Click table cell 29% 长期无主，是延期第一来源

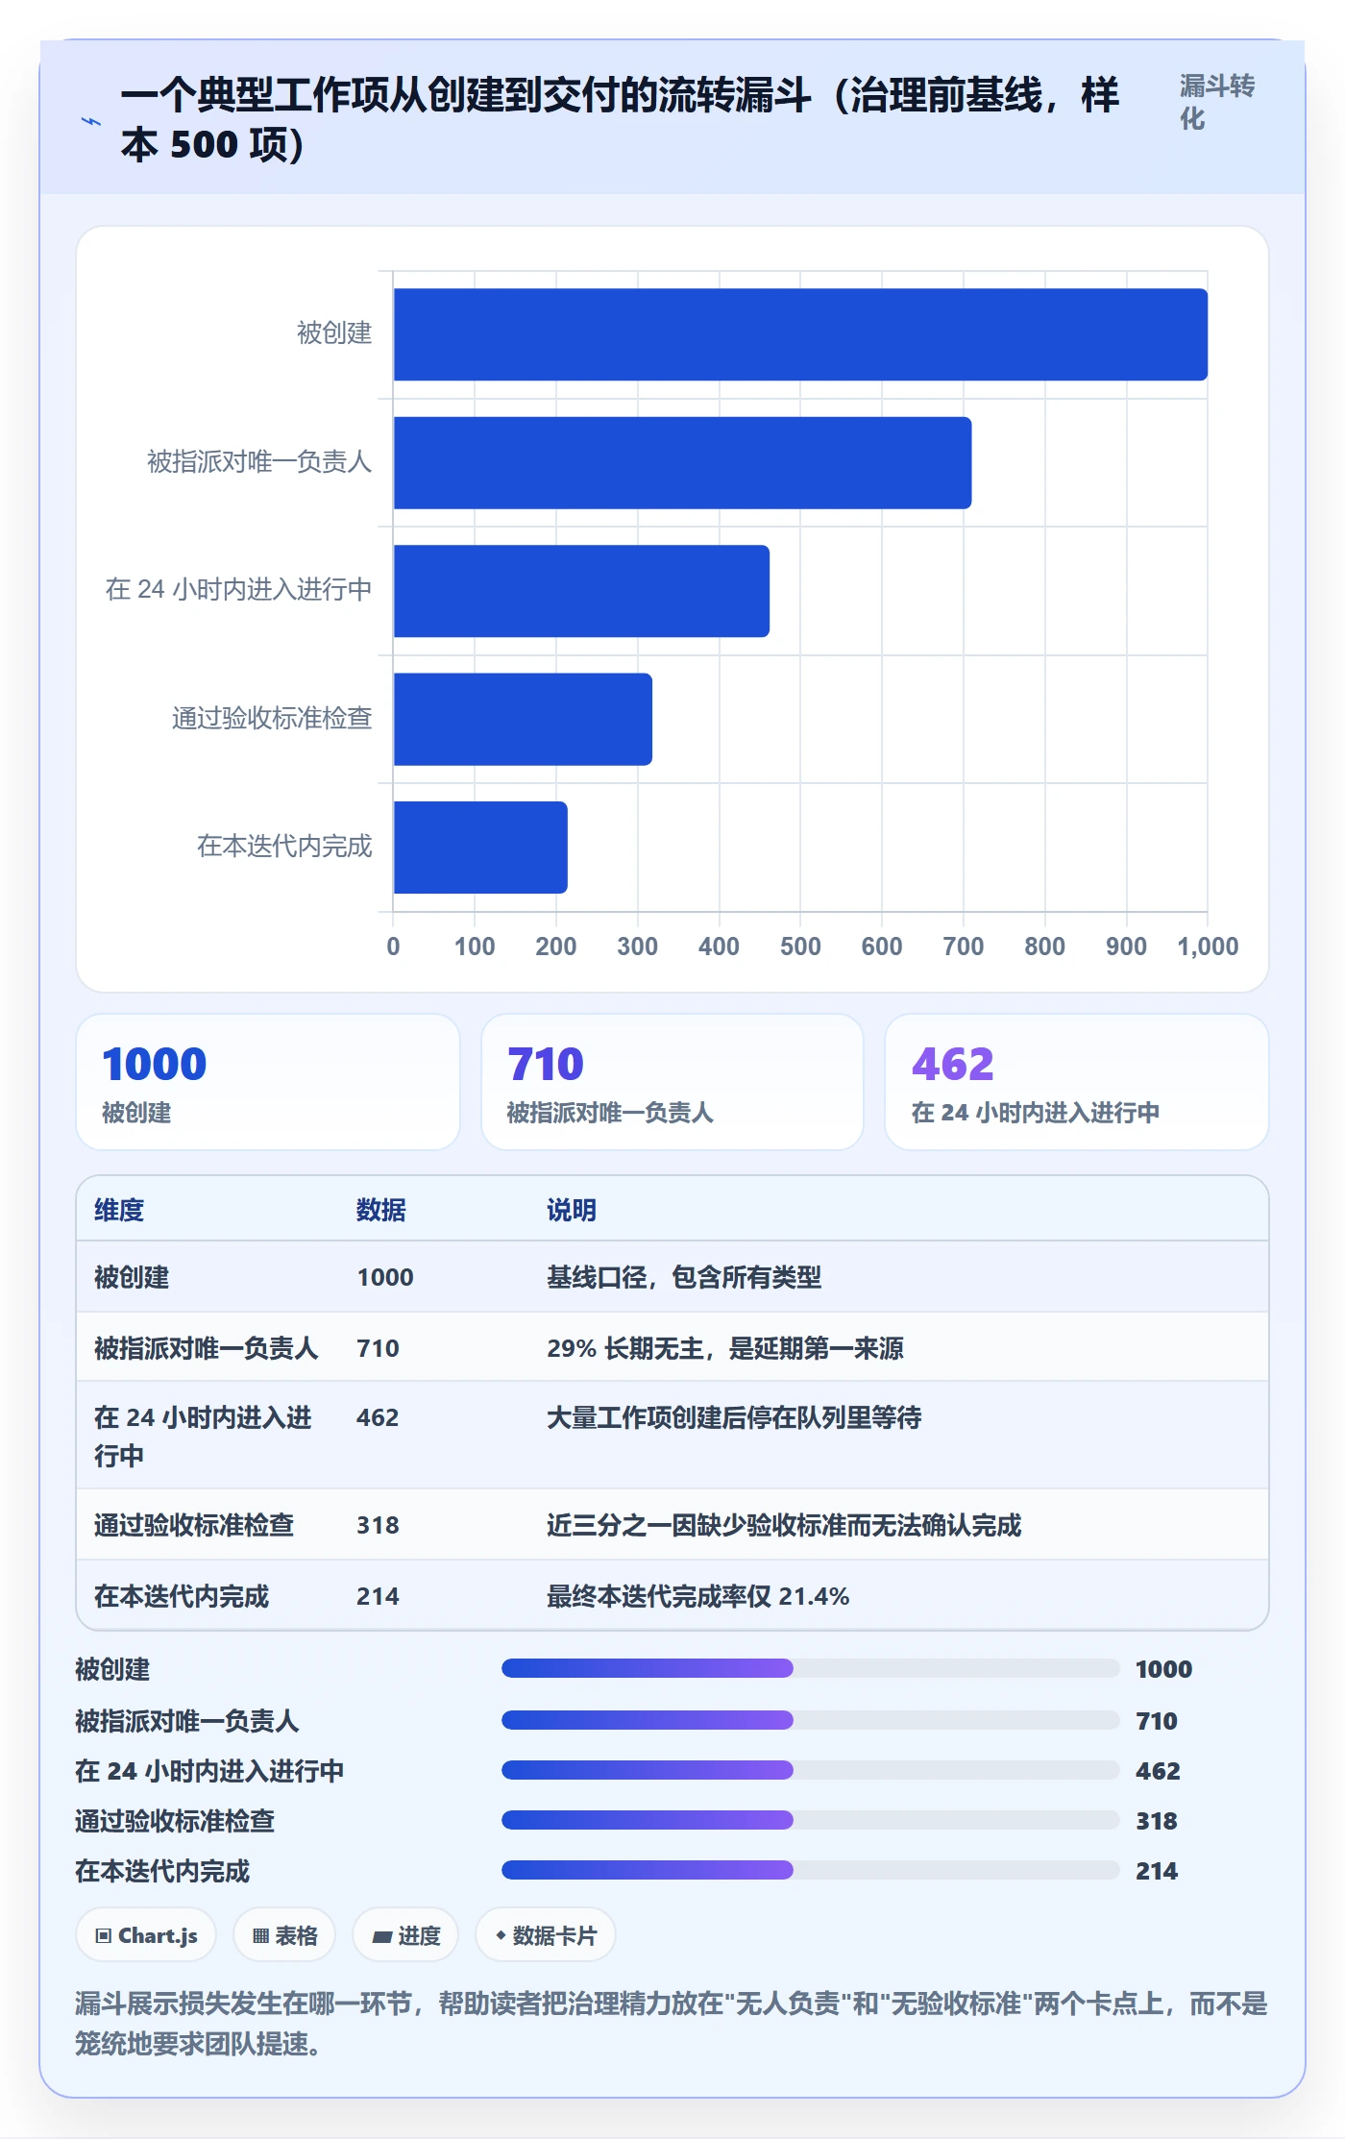click(725, 1348)
